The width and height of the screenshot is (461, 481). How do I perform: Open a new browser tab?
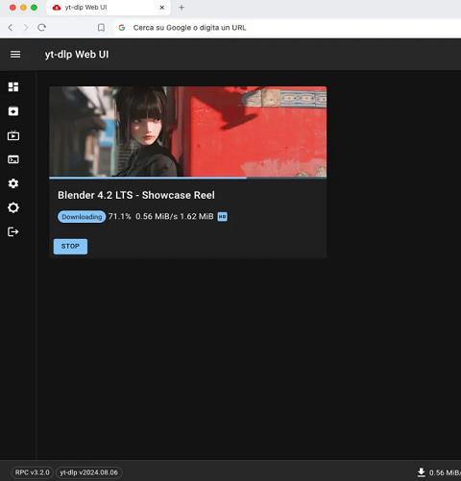(x=182, y=8)
